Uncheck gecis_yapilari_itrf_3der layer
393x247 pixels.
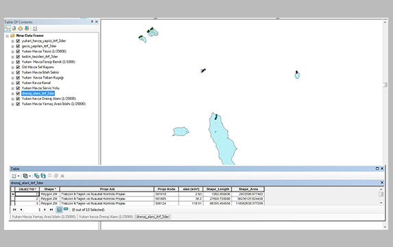click(x=18, y=46)
